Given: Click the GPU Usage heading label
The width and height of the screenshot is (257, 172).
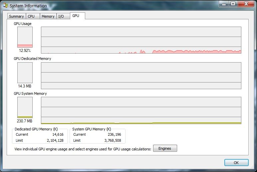Looking at the screenshot, I should (23, 24).
